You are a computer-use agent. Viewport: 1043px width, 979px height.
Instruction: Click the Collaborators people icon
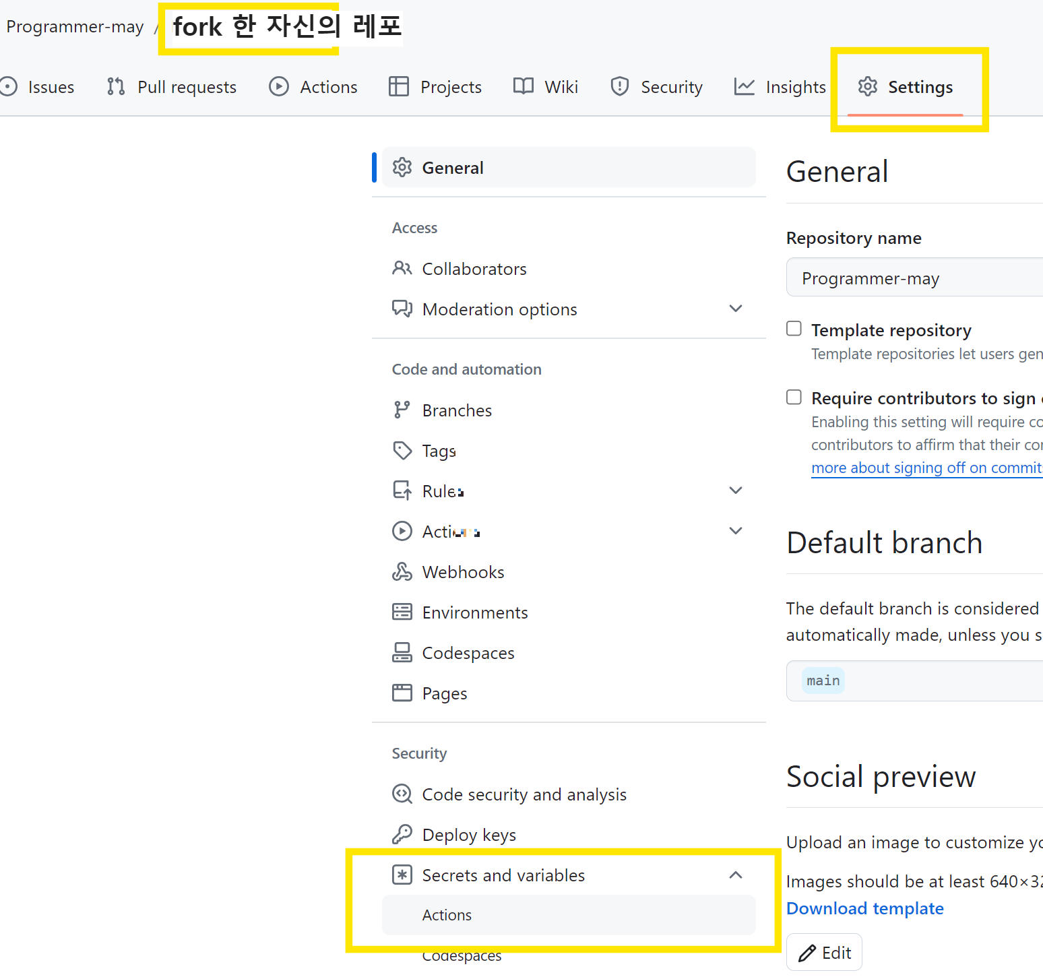click(402, 268)
